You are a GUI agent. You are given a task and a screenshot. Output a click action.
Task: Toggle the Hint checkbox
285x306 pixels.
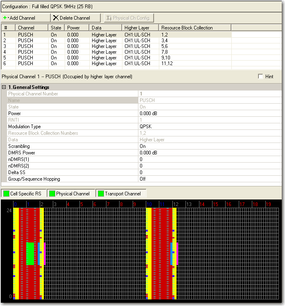pos(261,77)
